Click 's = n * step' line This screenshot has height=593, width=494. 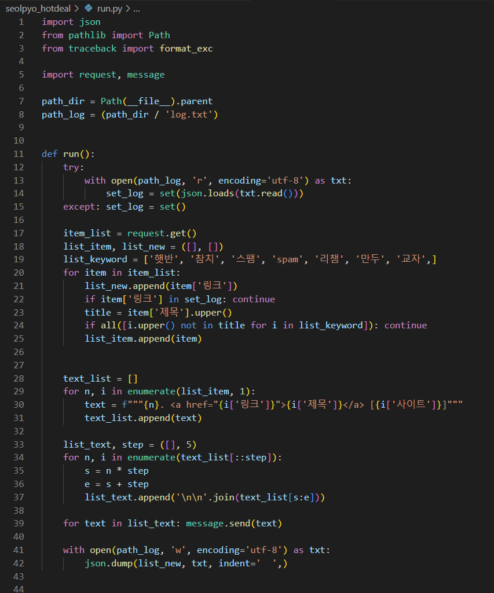116,471
